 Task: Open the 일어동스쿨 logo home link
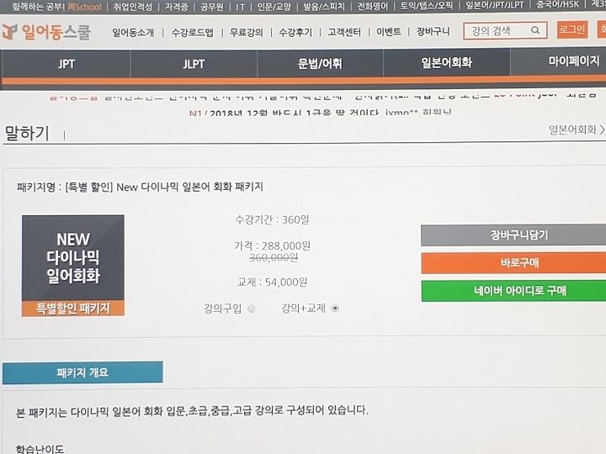tap(46, 32)
